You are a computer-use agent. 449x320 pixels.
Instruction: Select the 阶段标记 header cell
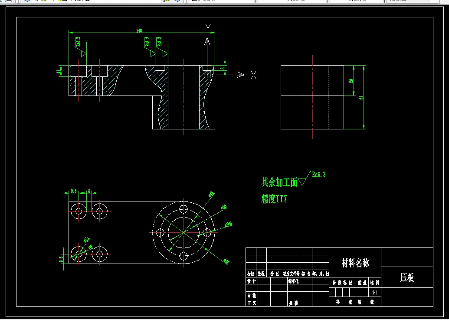[x=342, y=283]
